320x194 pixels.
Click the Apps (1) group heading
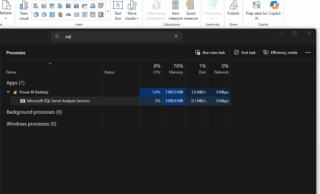click(16, 83)
